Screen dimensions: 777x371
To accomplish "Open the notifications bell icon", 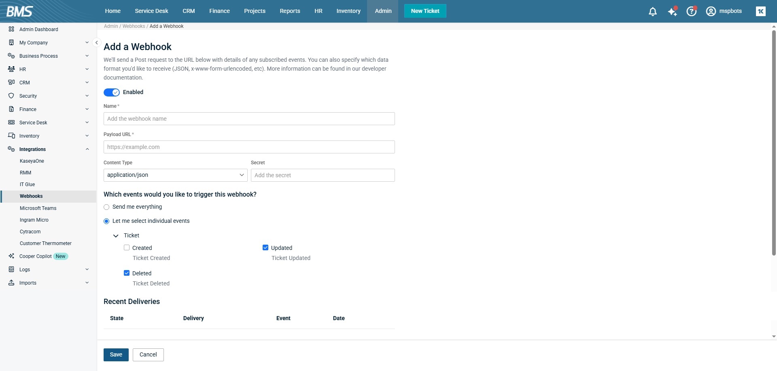I will [652, 11].
